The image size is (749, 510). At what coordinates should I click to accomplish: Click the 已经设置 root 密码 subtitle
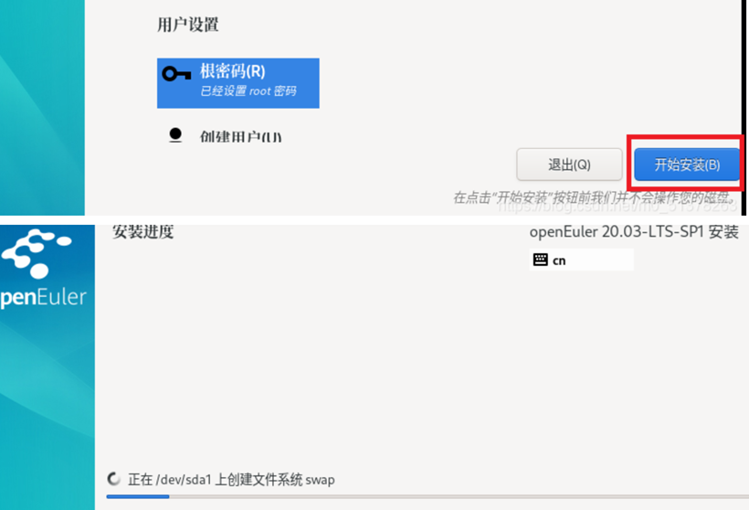(x=248, y=92)
